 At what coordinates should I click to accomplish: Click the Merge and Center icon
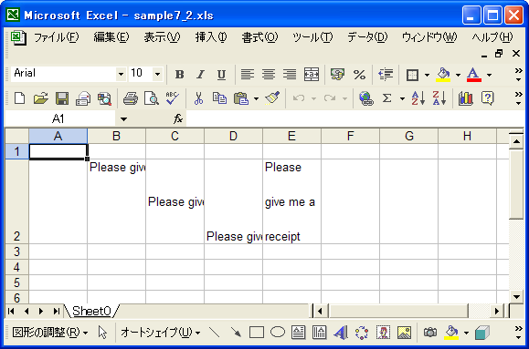pyautogui.click(x=311, y=75)
